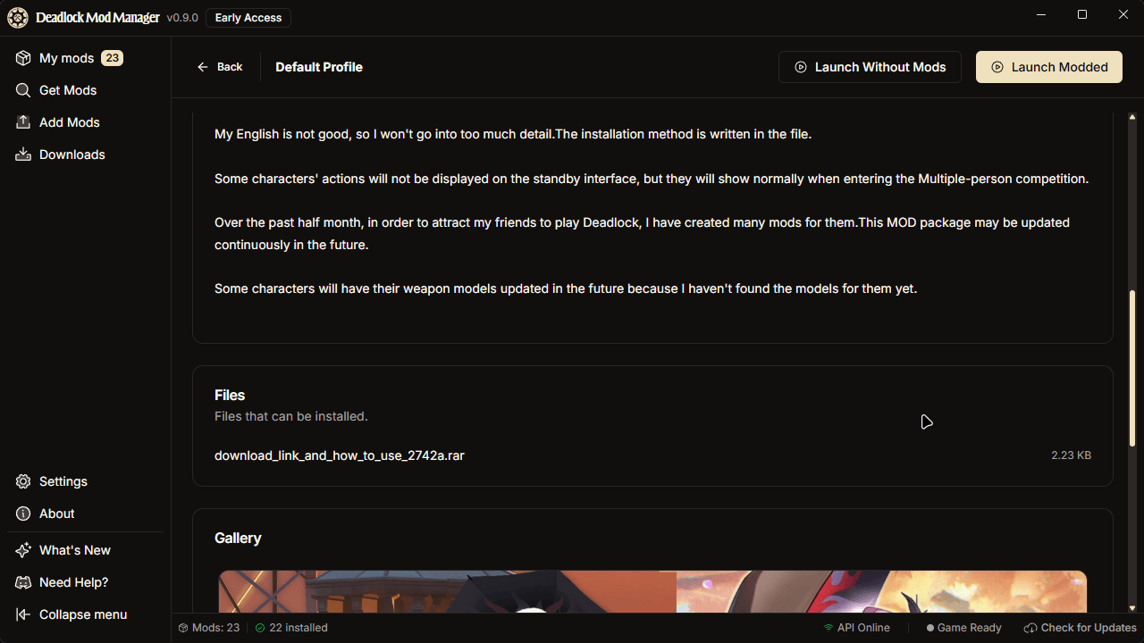
Task: Launch the game without mods
Action: pyautogui.click(x=870, y=67)
